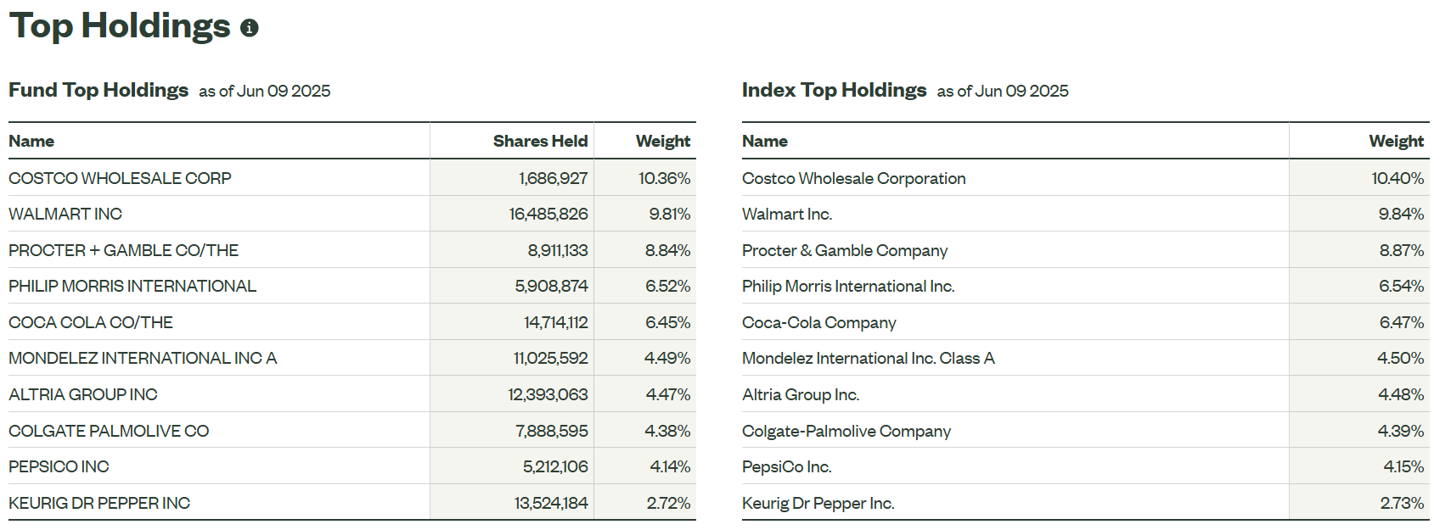The width and height of the screenshot is (1451, 530).
Task: Click the Shares Held column header
Action: 540,141
